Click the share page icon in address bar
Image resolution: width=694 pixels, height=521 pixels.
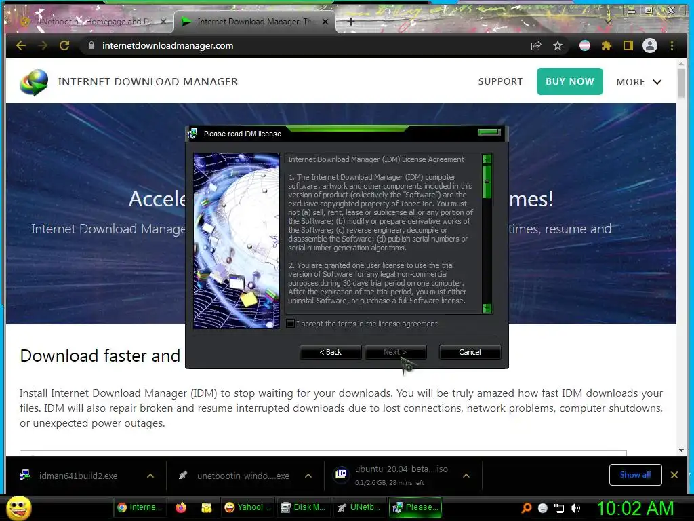(x=536, y=45)
